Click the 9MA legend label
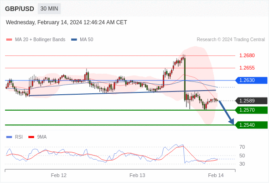This screenshot has width=269, height=183. 42,137
